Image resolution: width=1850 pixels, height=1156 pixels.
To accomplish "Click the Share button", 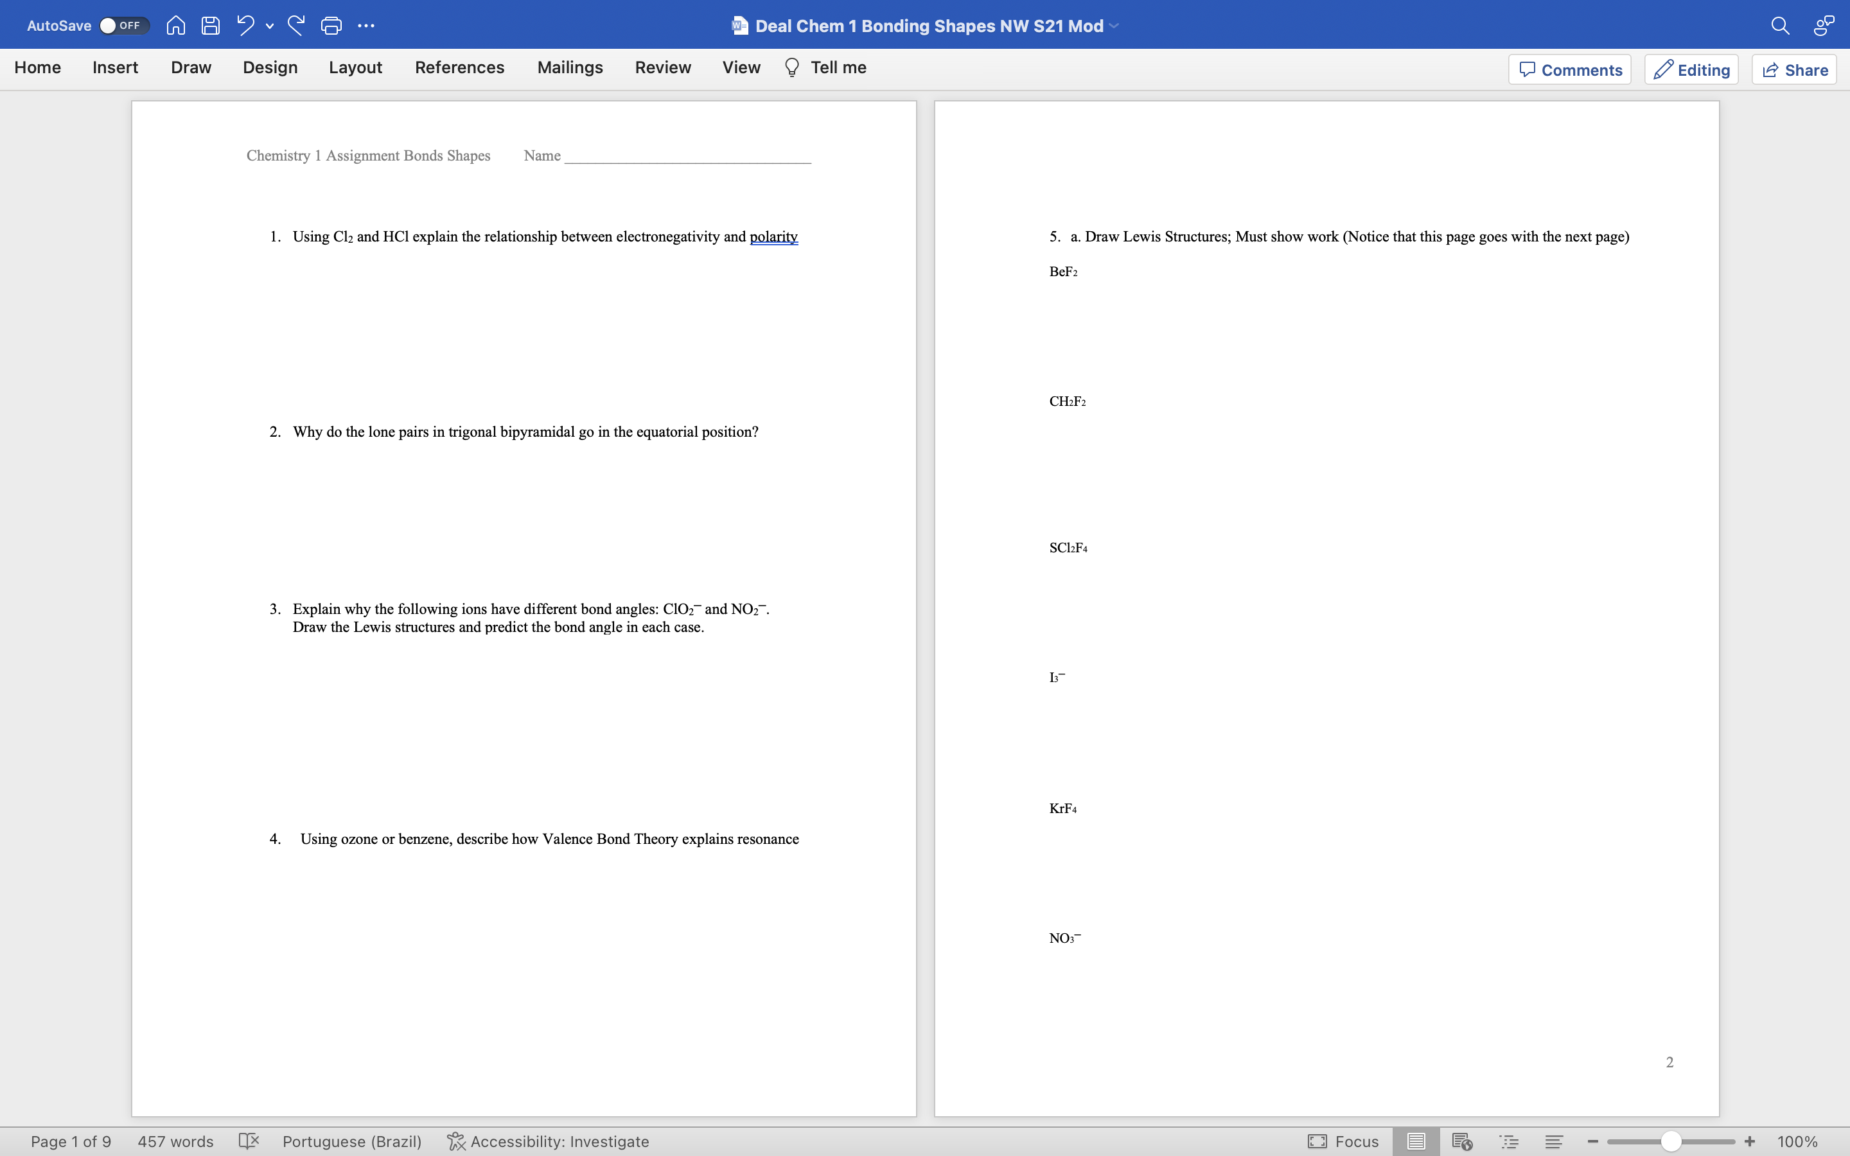I will (x=1794, y=69).
